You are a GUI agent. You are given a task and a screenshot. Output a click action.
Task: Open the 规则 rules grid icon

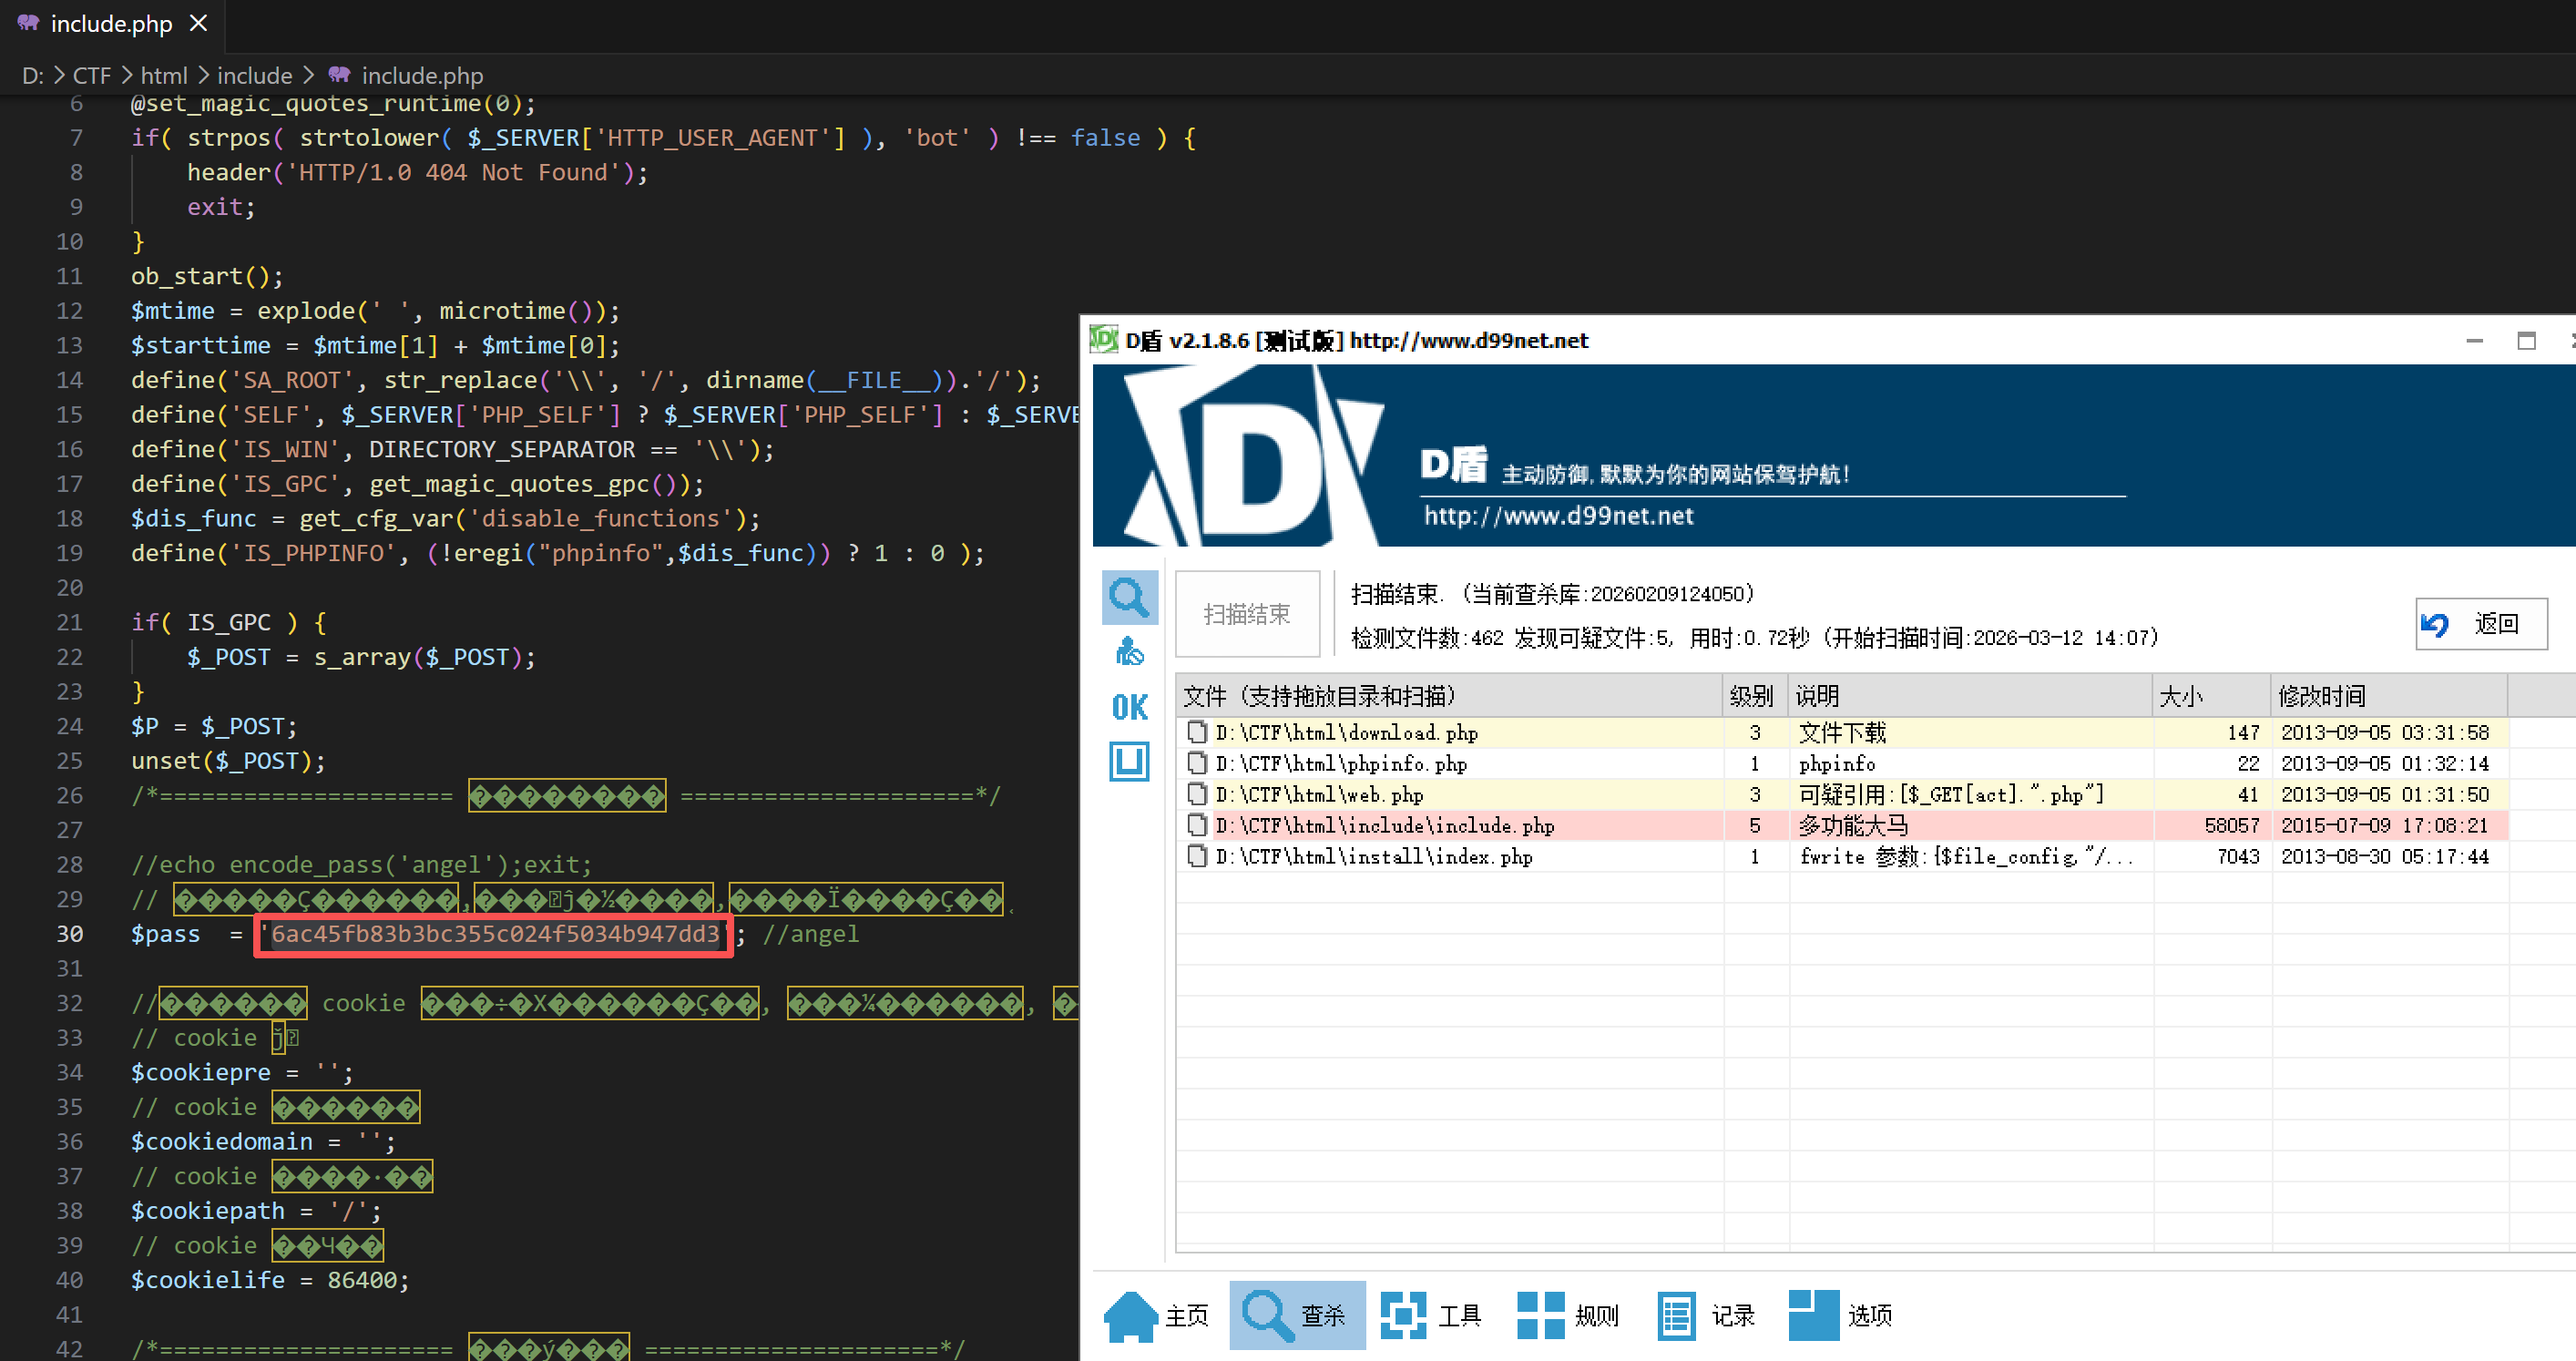(1540, 1315)
